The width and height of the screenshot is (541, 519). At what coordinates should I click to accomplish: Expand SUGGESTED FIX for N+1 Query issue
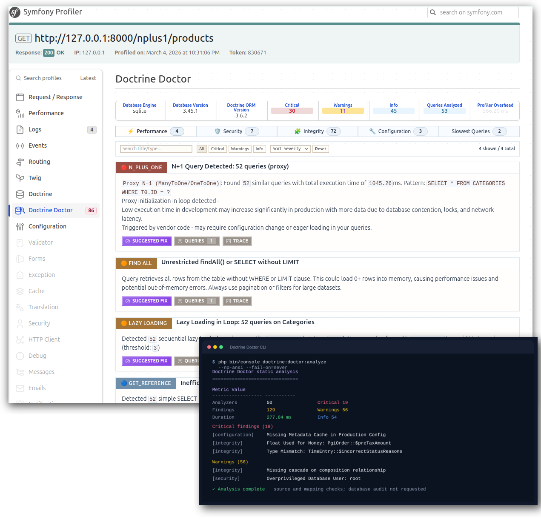146,241
